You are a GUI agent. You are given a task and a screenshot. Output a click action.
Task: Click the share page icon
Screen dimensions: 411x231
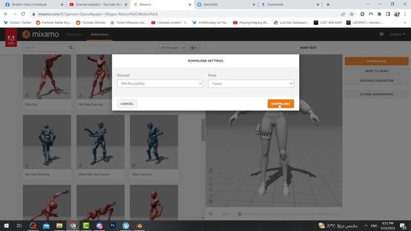tap(342, 14)
